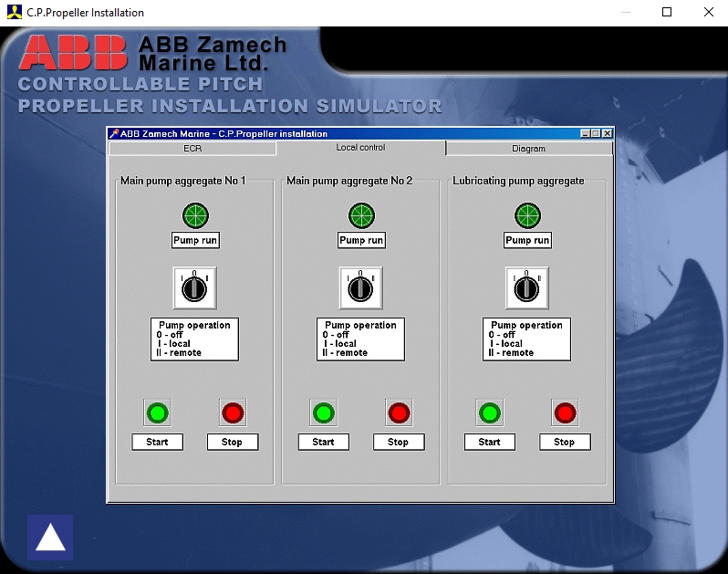Click green start lamp for Main pump No 2
Screen dimensions: 728x574
point(324,412)
